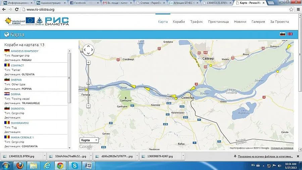
Task: Open the Кораби navigation item
Action: (x=179, y=22)
